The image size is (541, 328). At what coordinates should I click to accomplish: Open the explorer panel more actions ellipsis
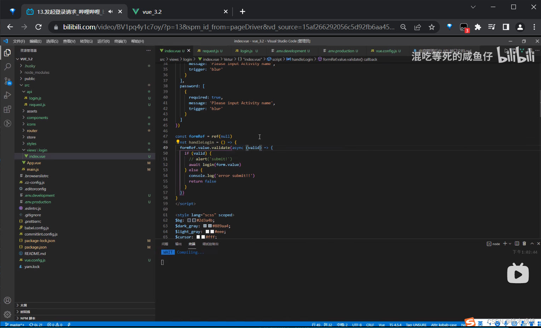[x=149, y=50]
